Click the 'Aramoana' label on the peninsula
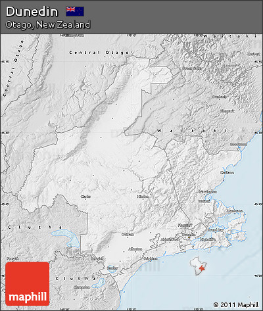This screenshot has height=311, width=263. [234, 211]
